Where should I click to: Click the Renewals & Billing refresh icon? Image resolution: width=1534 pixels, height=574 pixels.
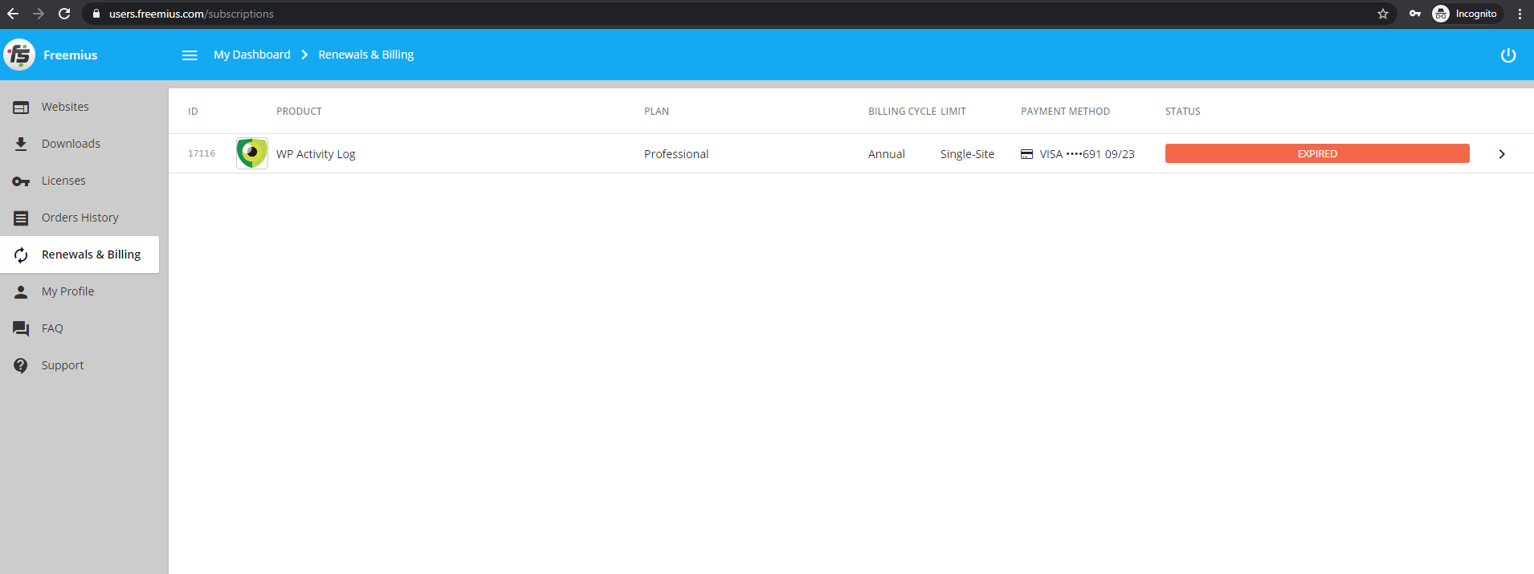[21, 254]
